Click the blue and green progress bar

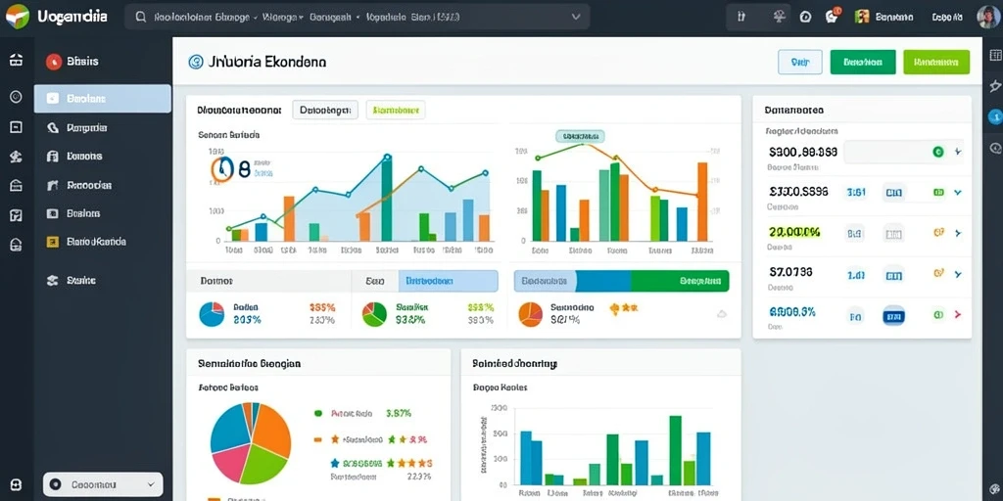click(x=622, y=281)
